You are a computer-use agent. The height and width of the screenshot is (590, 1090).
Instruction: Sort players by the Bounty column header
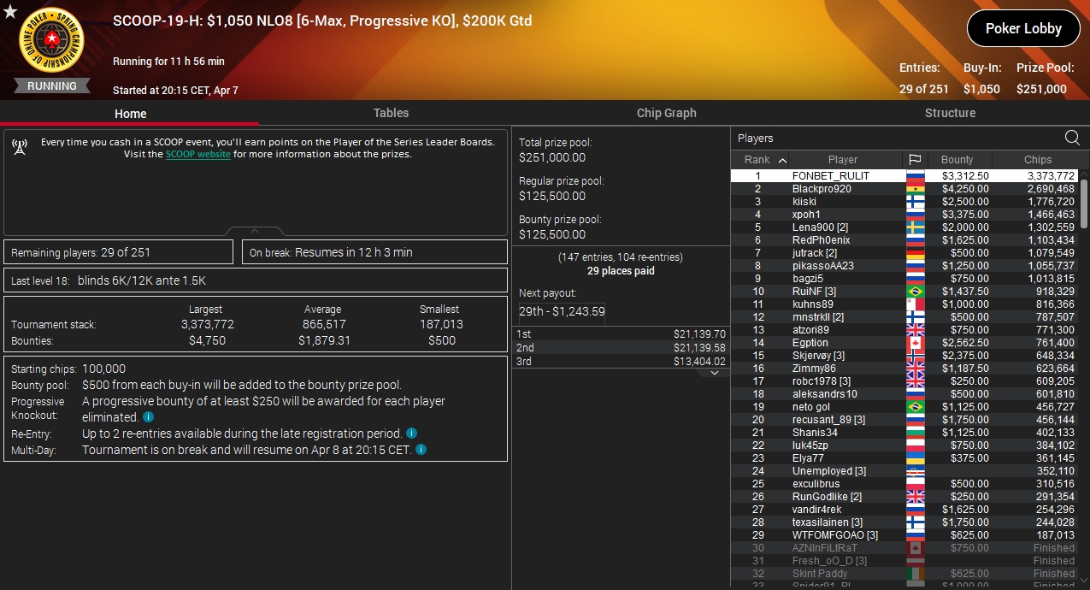[x=957, y=159]
